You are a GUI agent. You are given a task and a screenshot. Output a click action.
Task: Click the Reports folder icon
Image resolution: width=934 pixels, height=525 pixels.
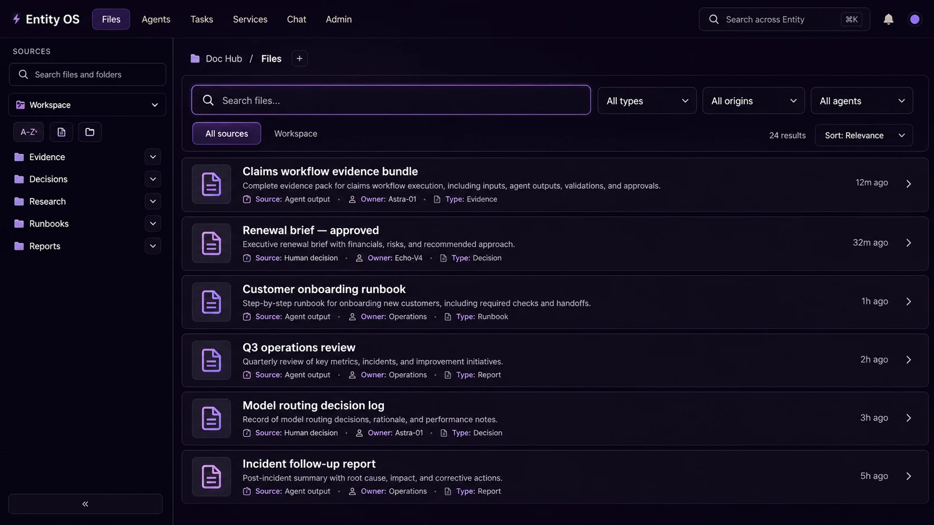click(x=19, y=246)
